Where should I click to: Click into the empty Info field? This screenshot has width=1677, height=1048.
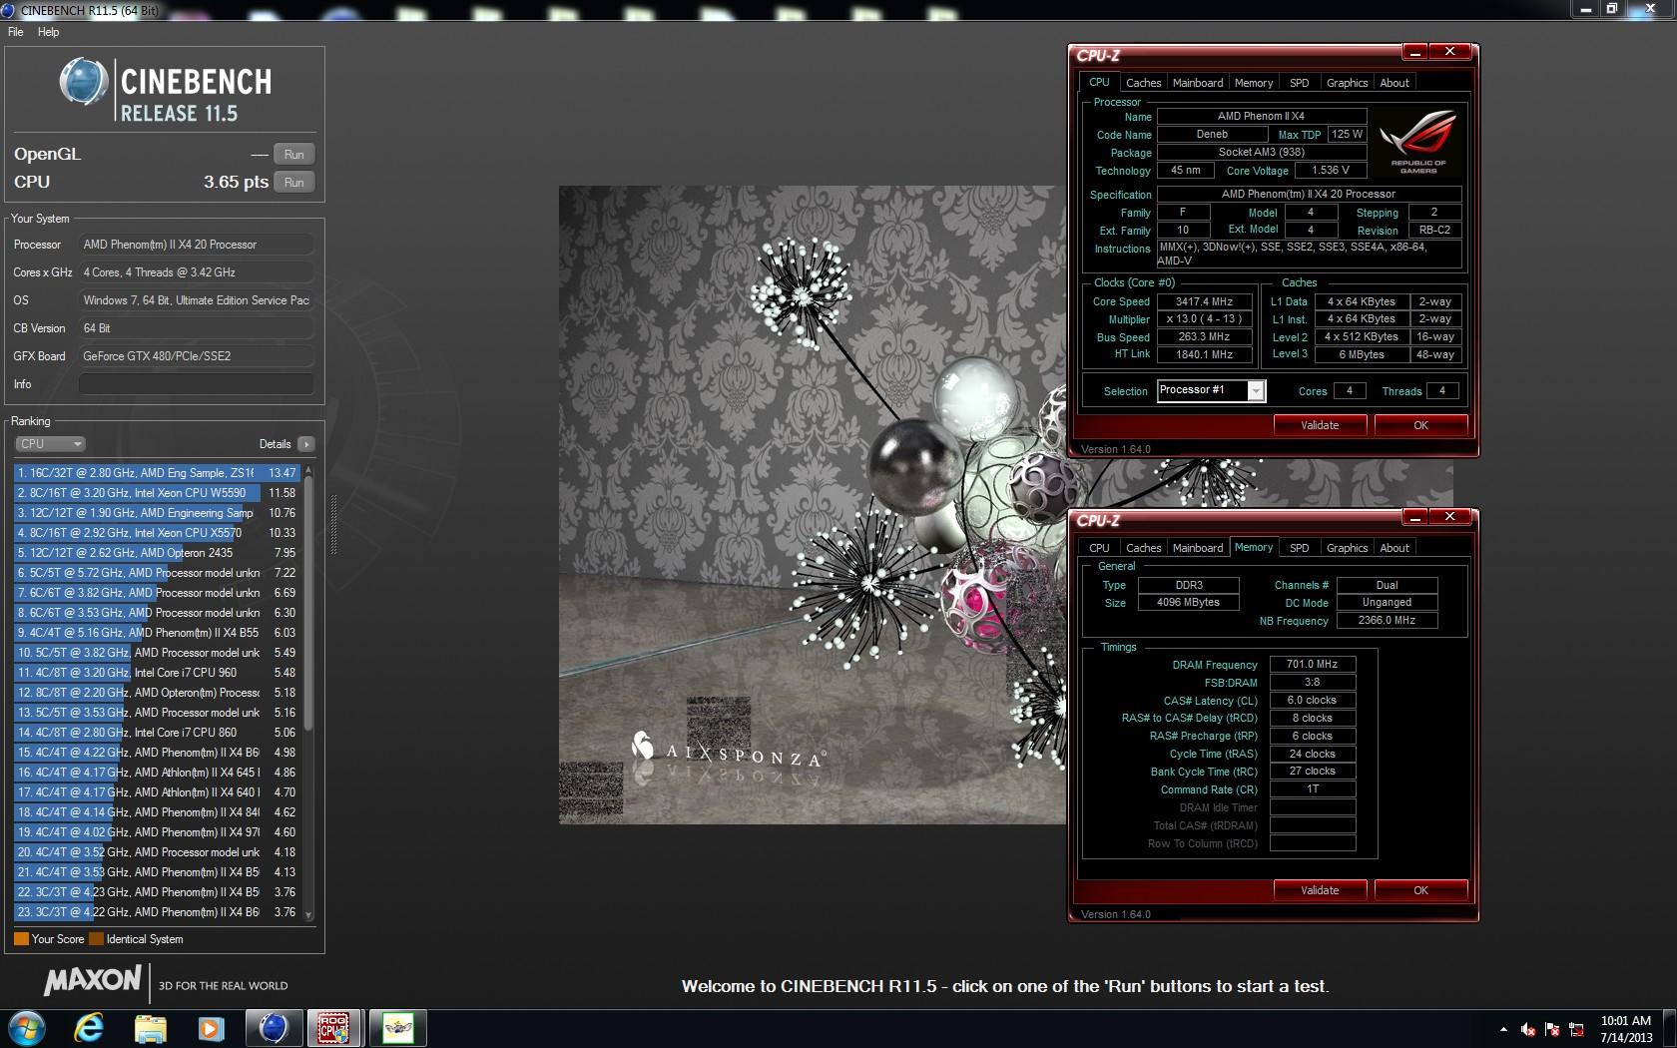pos(197,384)
